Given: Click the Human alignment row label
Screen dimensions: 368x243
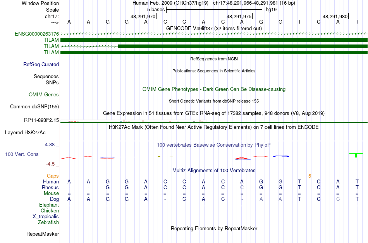Looking at the screenshot, I should point(51,182).
